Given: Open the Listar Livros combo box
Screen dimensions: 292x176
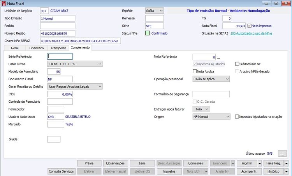Looking at the screenshot, I should 75,64.
